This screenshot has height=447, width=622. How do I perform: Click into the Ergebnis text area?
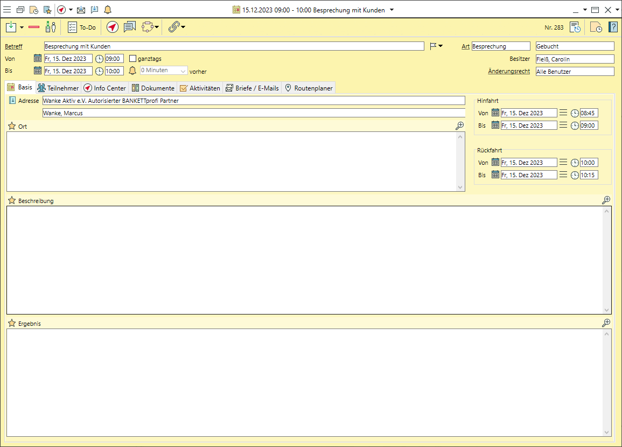304,382
